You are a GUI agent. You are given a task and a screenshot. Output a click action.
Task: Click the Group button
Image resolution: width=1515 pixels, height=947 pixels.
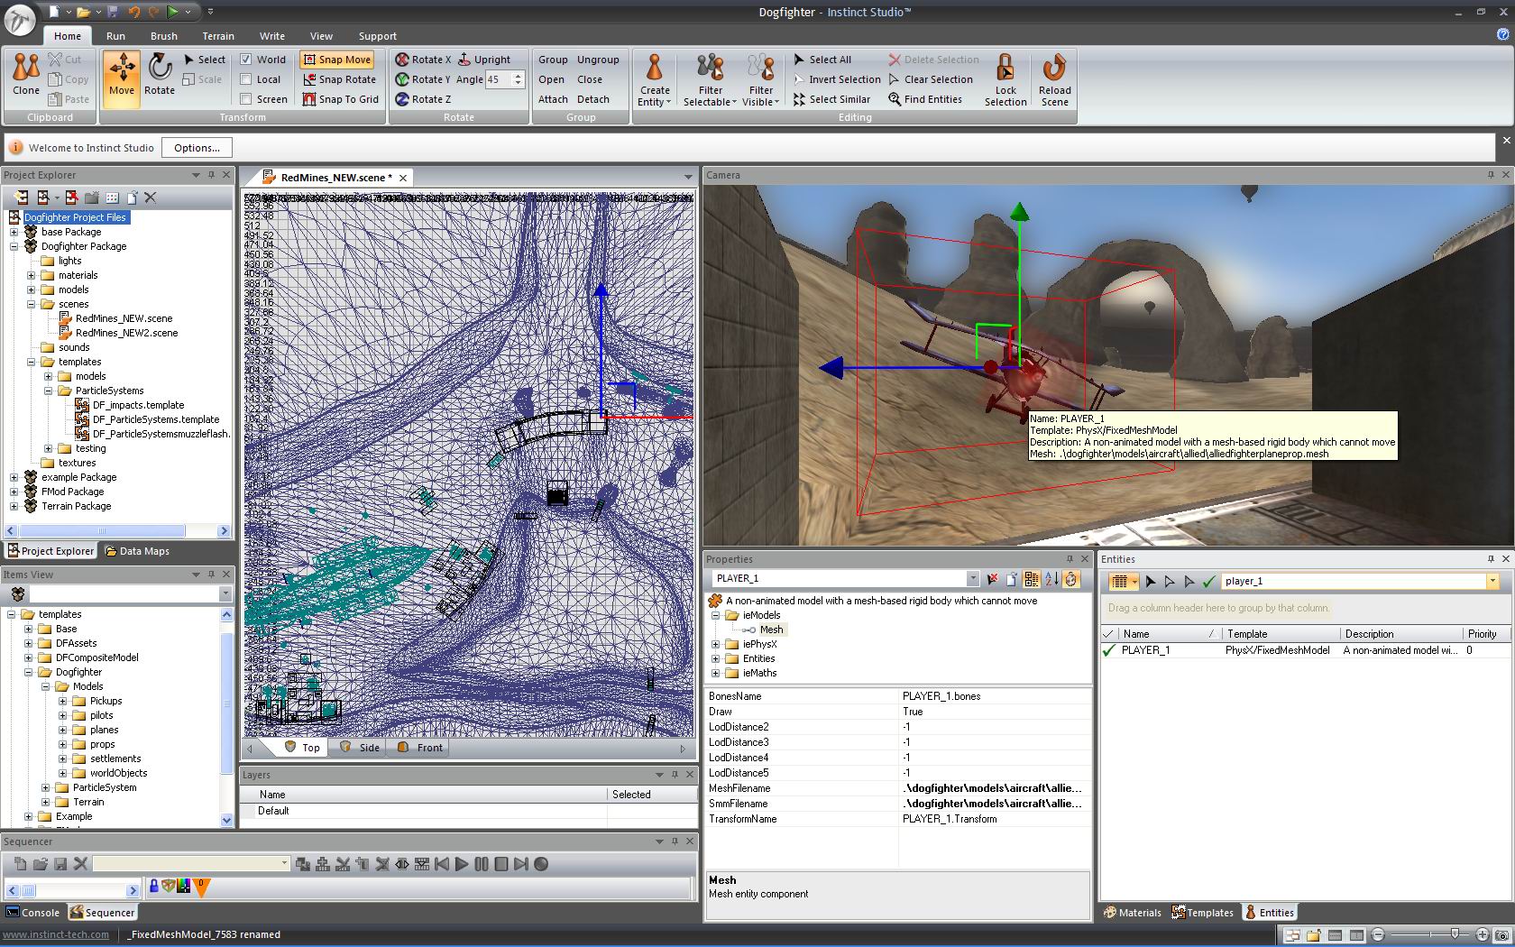(553, 60)
